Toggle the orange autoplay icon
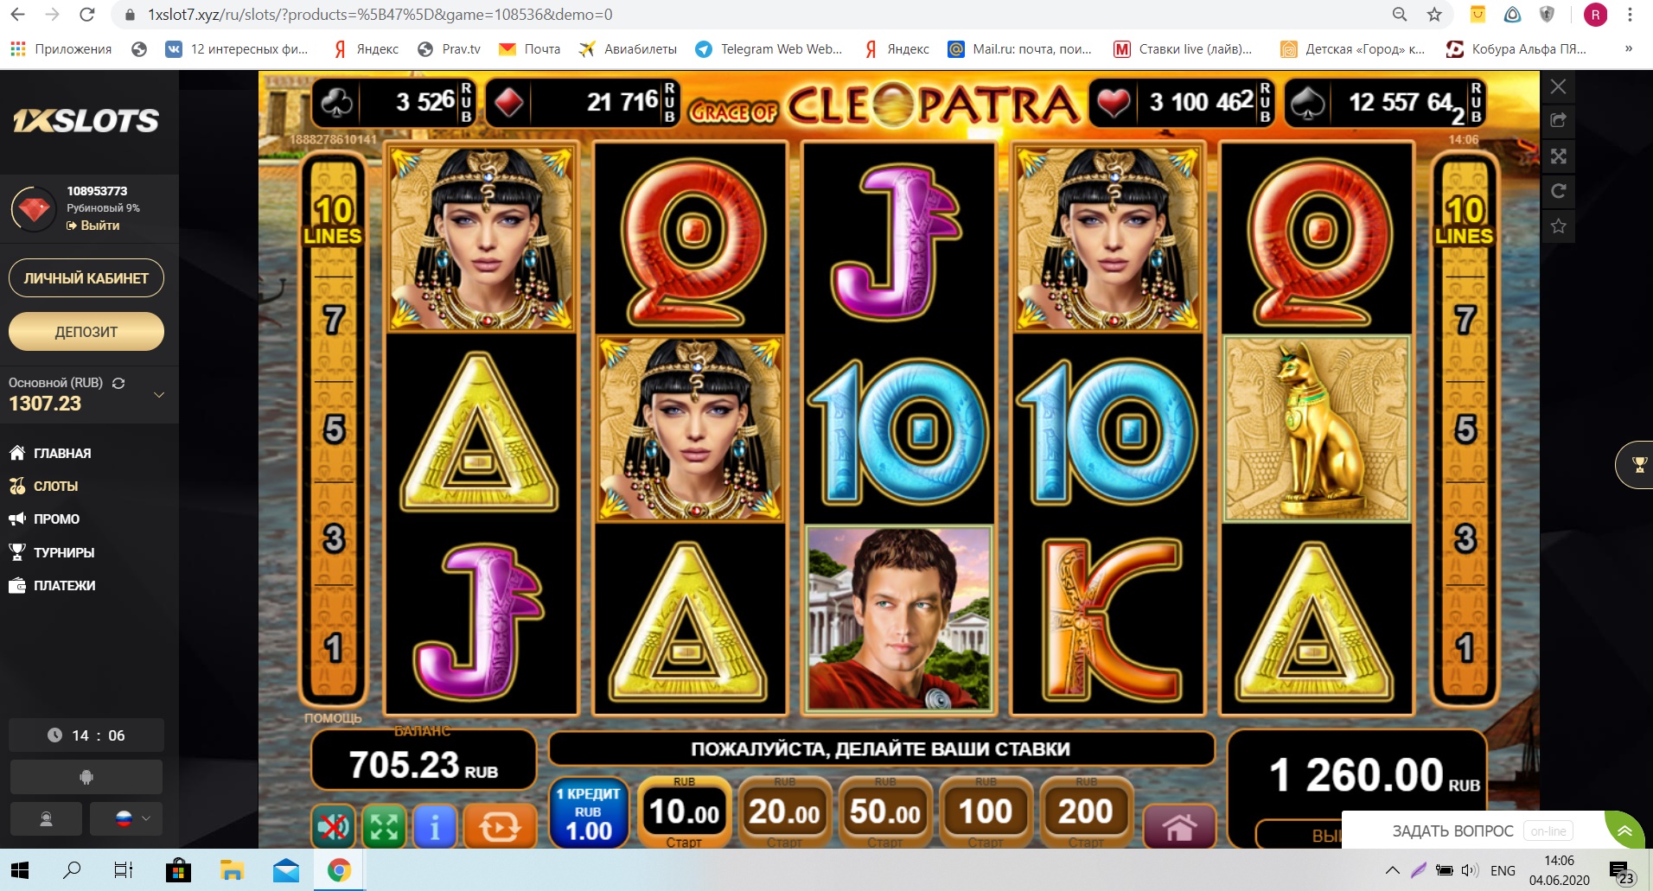Image resolution: width=1653 pixels, height=891 pixels. click(500, 827)
